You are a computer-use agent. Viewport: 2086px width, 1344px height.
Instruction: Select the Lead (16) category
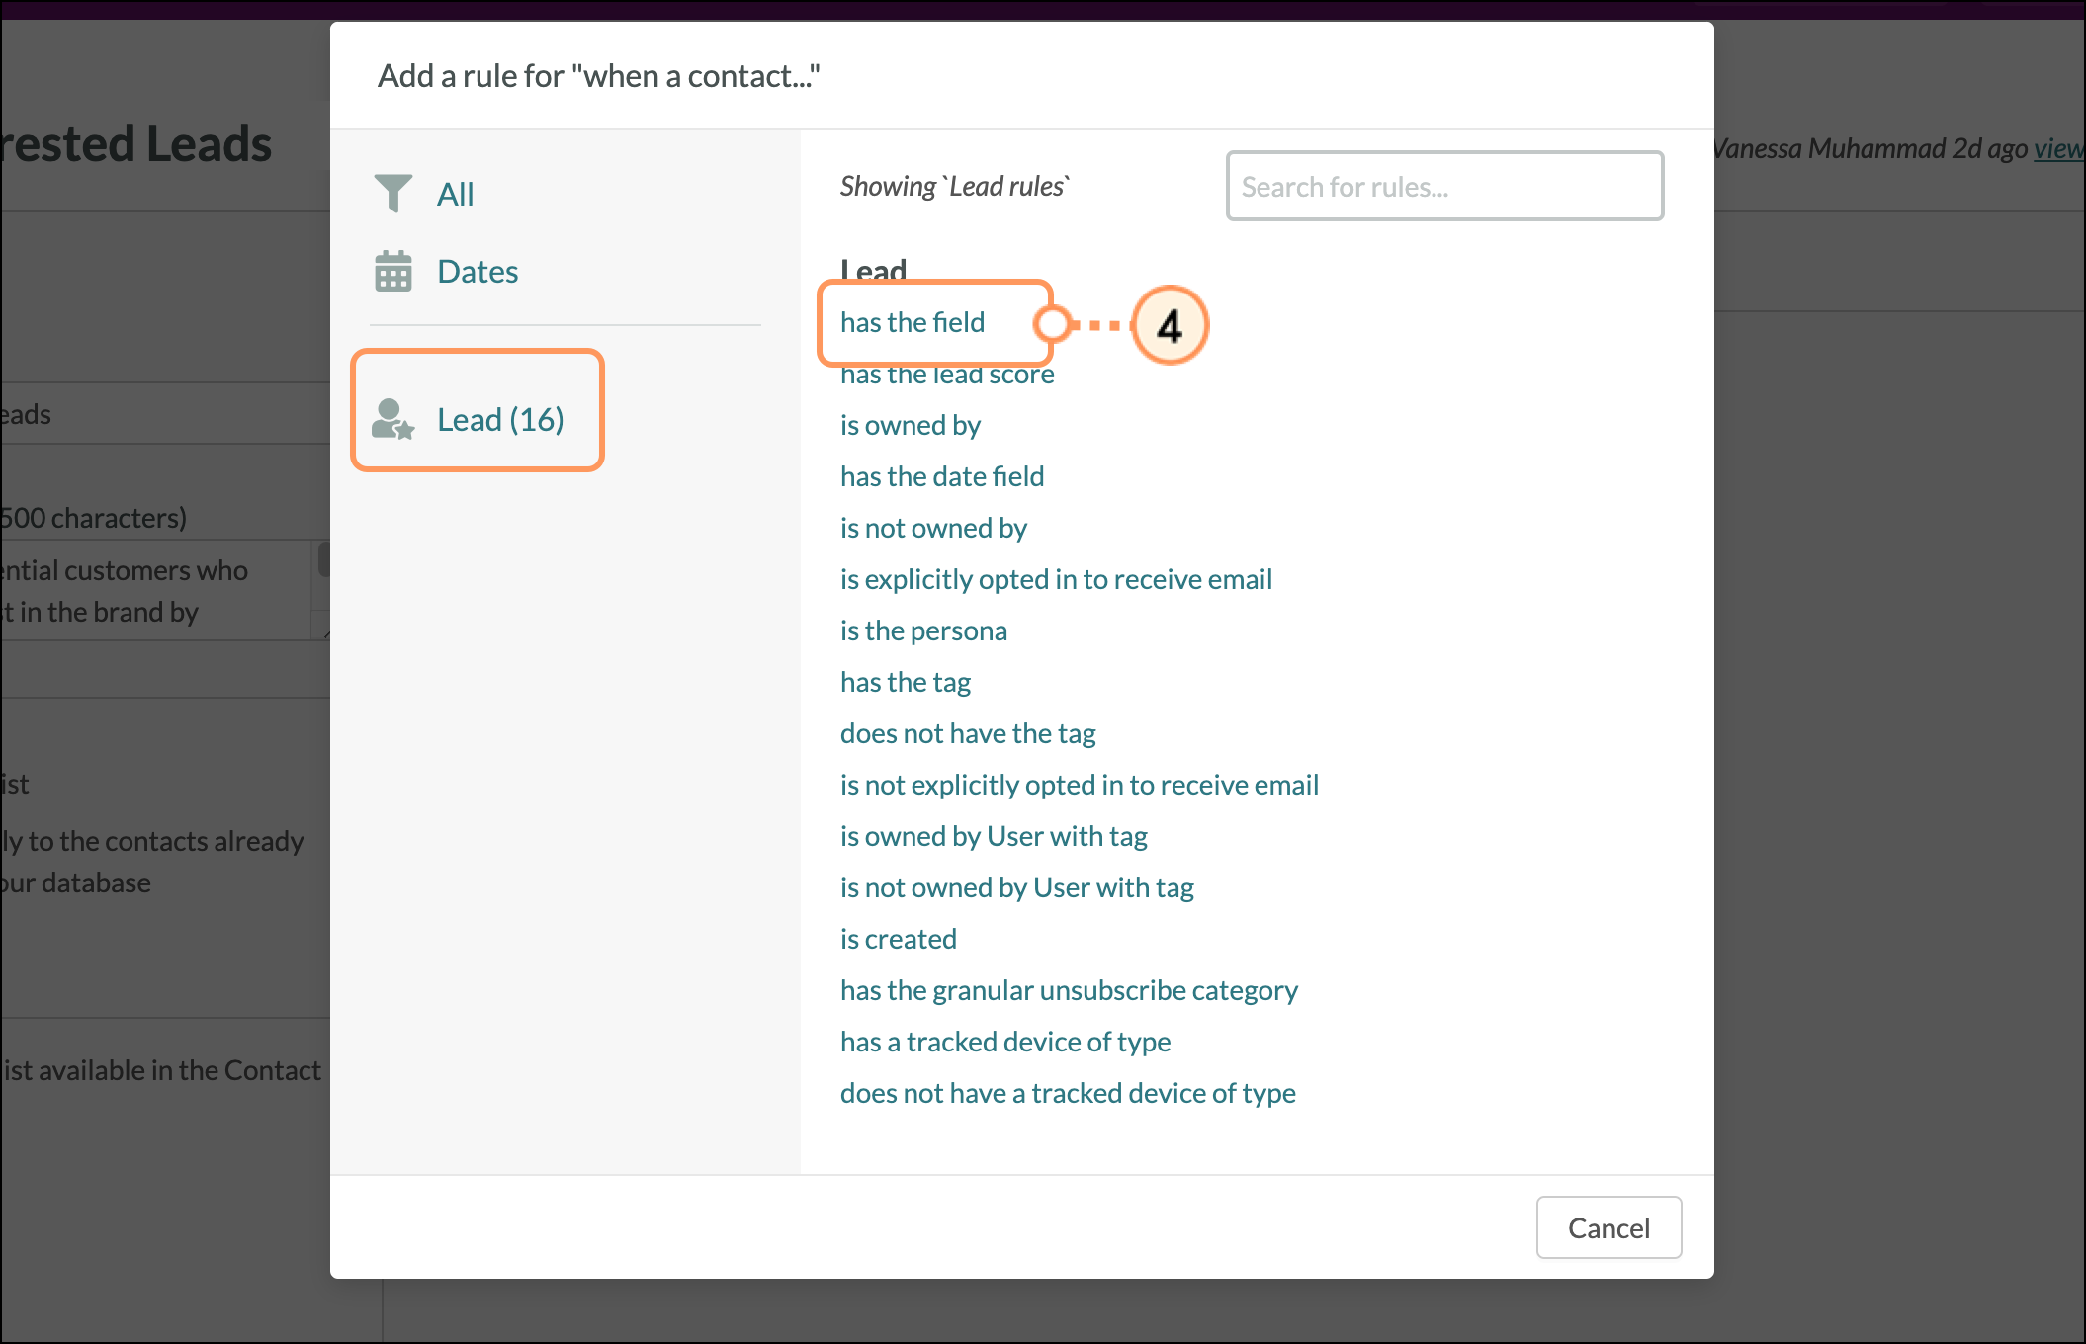500,419
